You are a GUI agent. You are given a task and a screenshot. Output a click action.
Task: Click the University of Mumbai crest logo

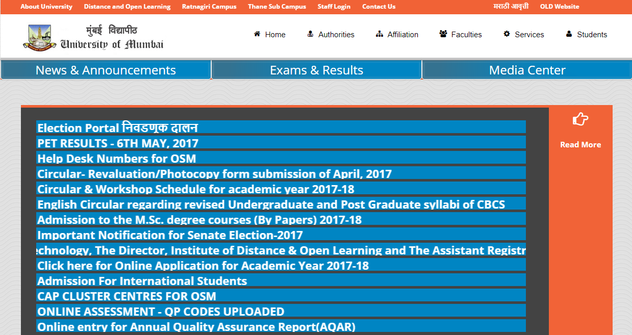[40, 36]
